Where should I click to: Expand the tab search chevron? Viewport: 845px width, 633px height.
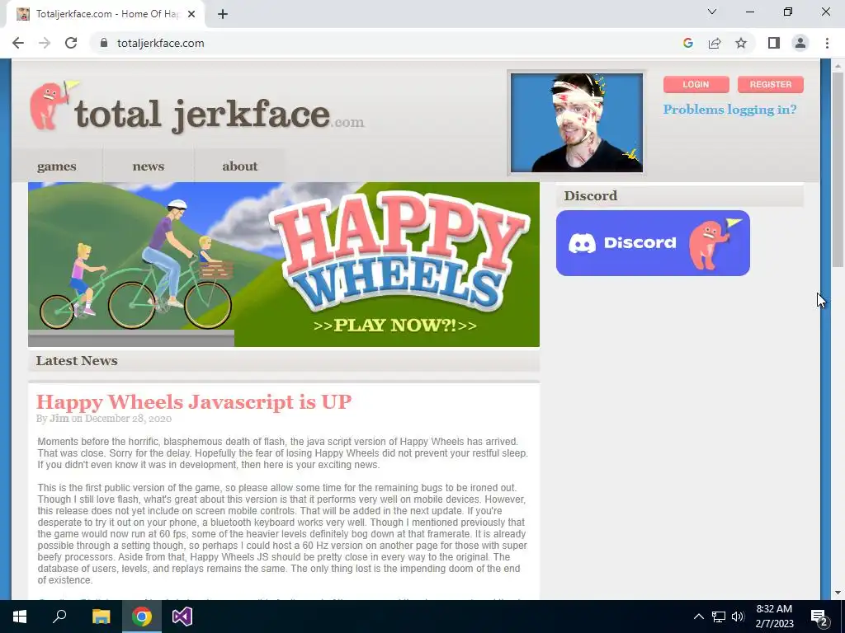point(712,12)
